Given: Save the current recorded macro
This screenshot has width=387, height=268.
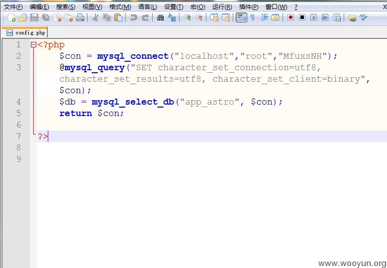Looking at the screenshot, I should pos(337,17).
